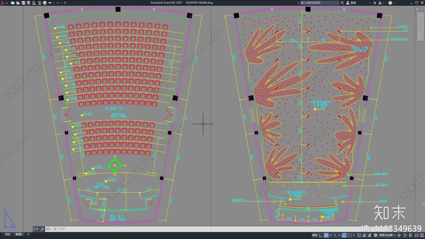Viewport: 425px width, 239px height.
Task: Click the 登录 sign-in button
Action: pos(351,3)
